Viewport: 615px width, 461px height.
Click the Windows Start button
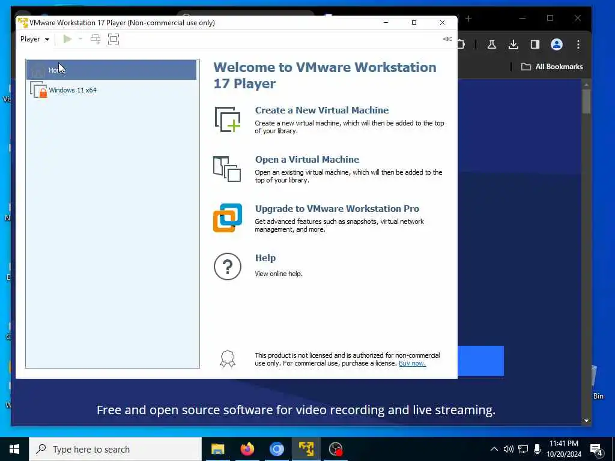14,449
